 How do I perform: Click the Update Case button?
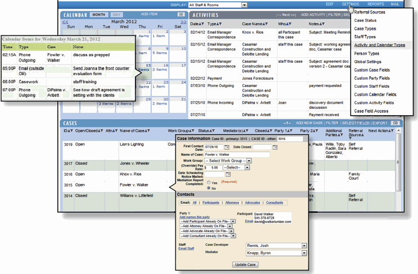click(246, 264)
